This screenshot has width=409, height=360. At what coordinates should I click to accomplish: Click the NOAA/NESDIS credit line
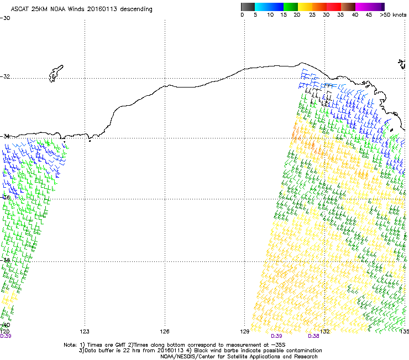239,357
